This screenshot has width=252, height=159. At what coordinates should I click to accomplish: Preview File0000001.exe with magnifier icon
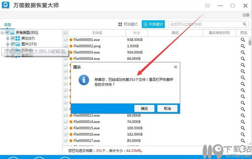243,40
